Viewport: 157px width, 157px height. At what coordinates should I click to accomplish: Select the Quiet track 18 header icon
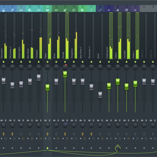(100, 10)
